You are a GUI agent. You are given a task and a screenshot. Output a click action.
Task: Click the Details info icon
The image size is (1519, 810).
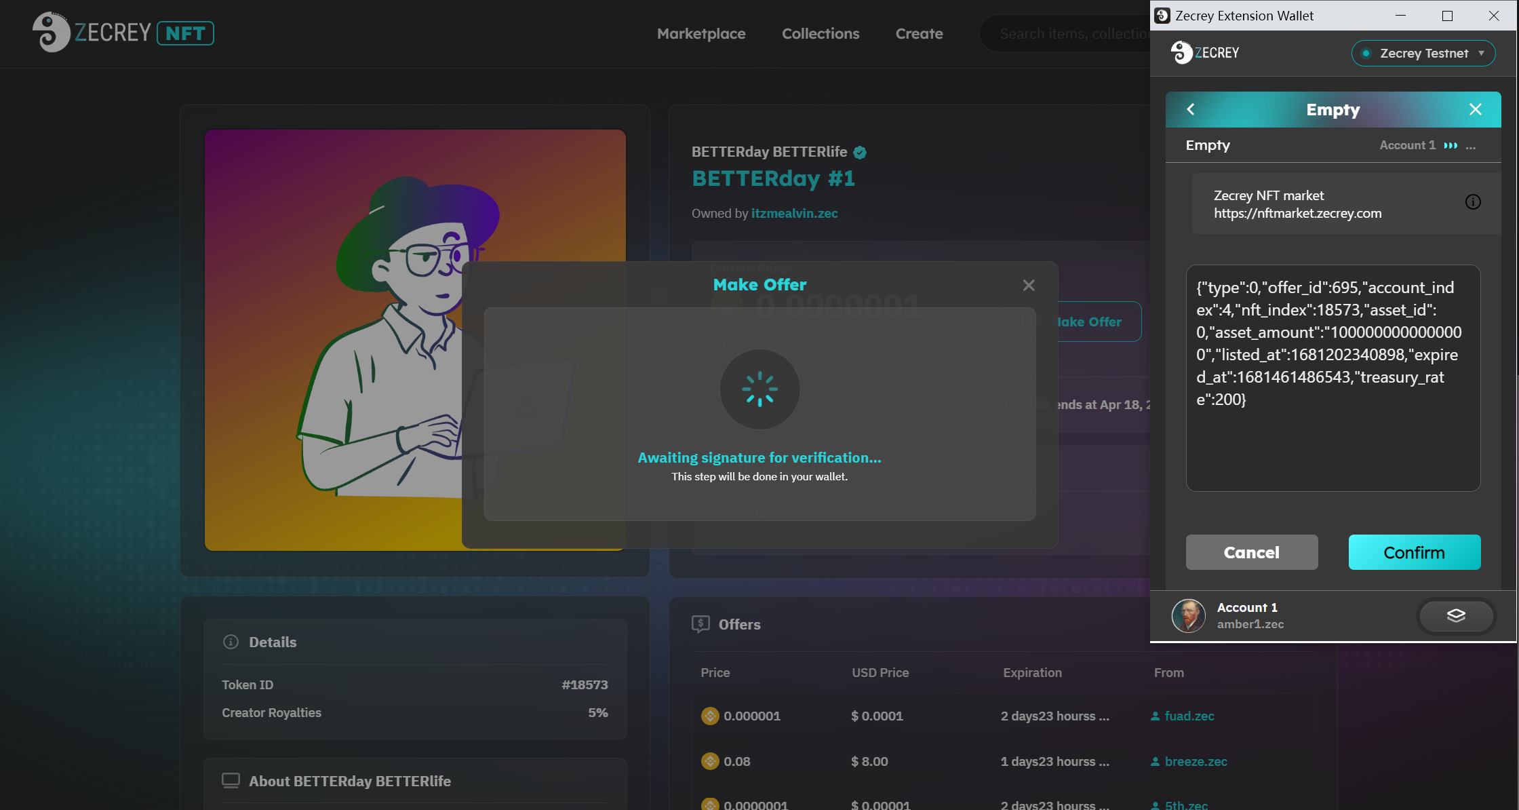(x=231, y=642)
